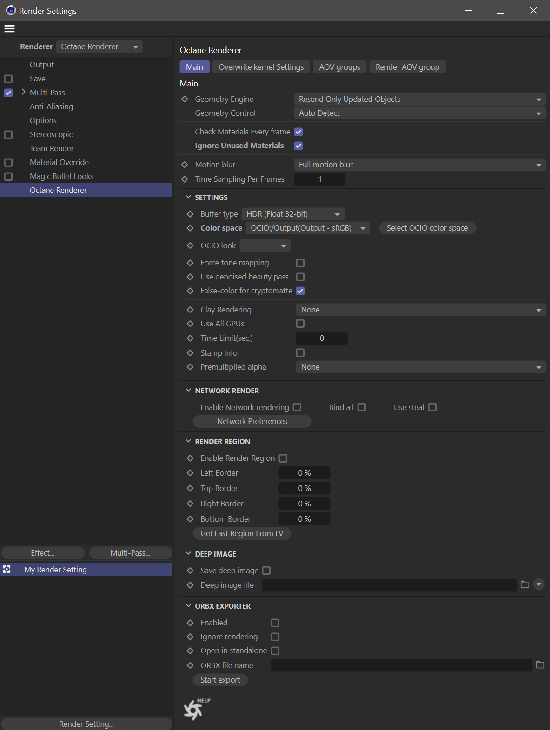This screenshot has height=730, width=550.
Task: Open the hamburger menu icon
Action: 9,29
